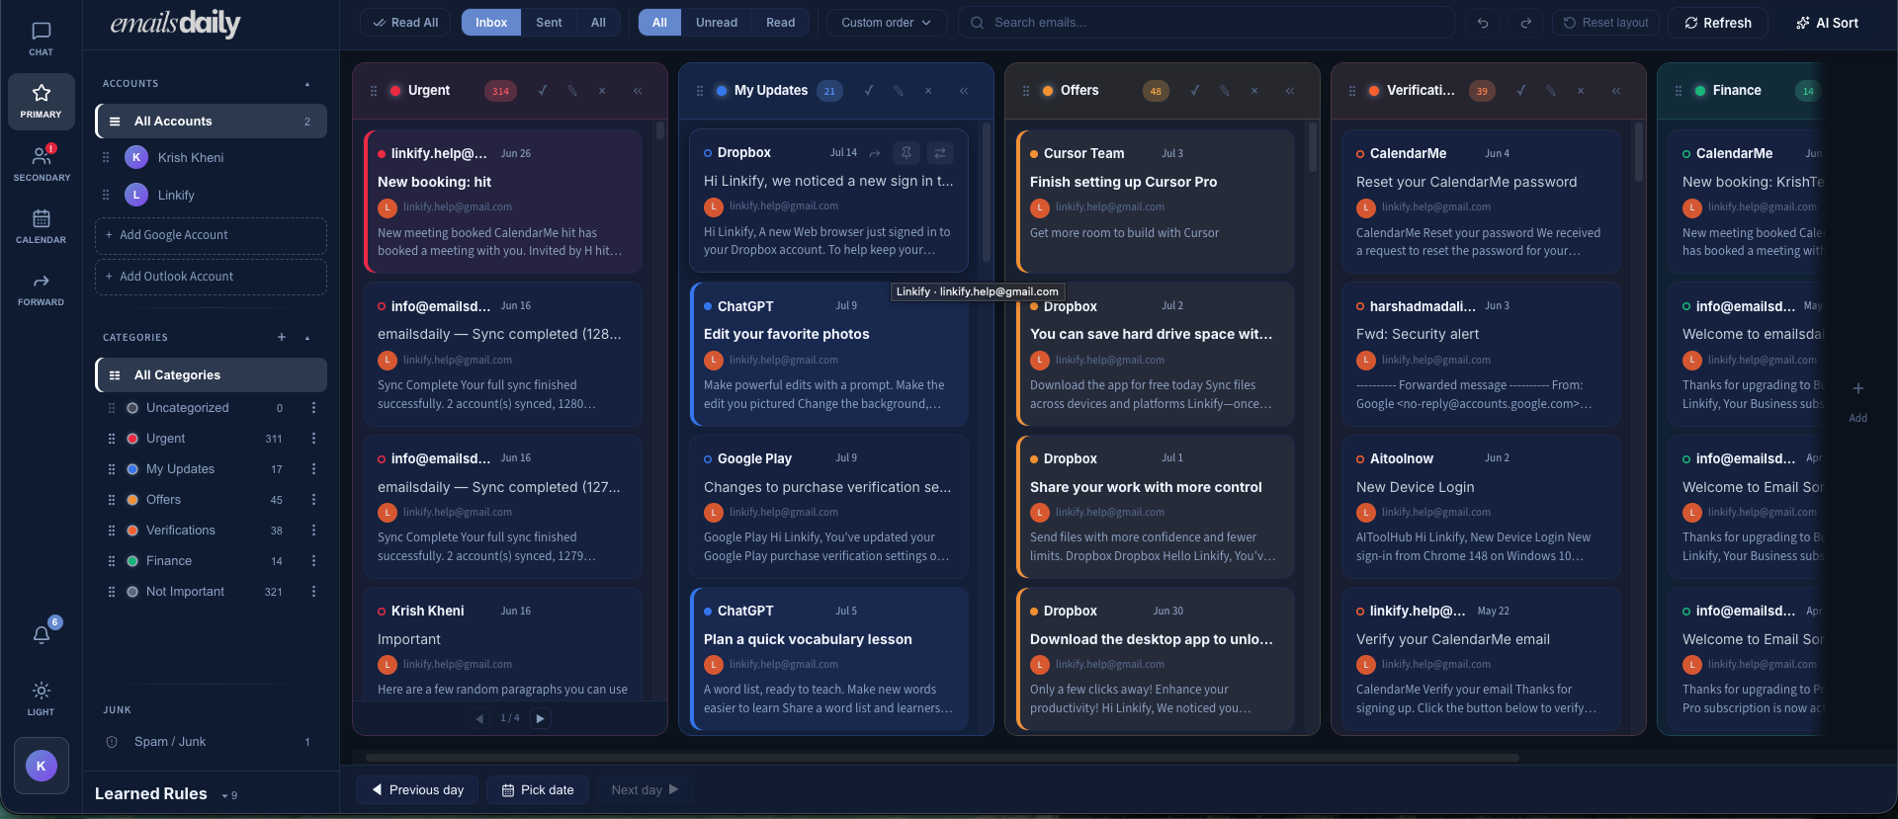Switch to the Sent tab
The width and height of the screenshot is (1898, 819).
click(549, 23)
